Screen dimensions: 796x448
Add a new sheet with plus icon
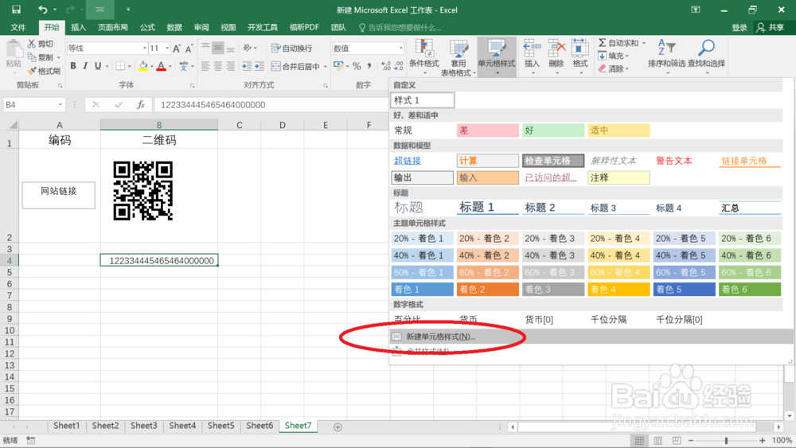coord(338,427)
